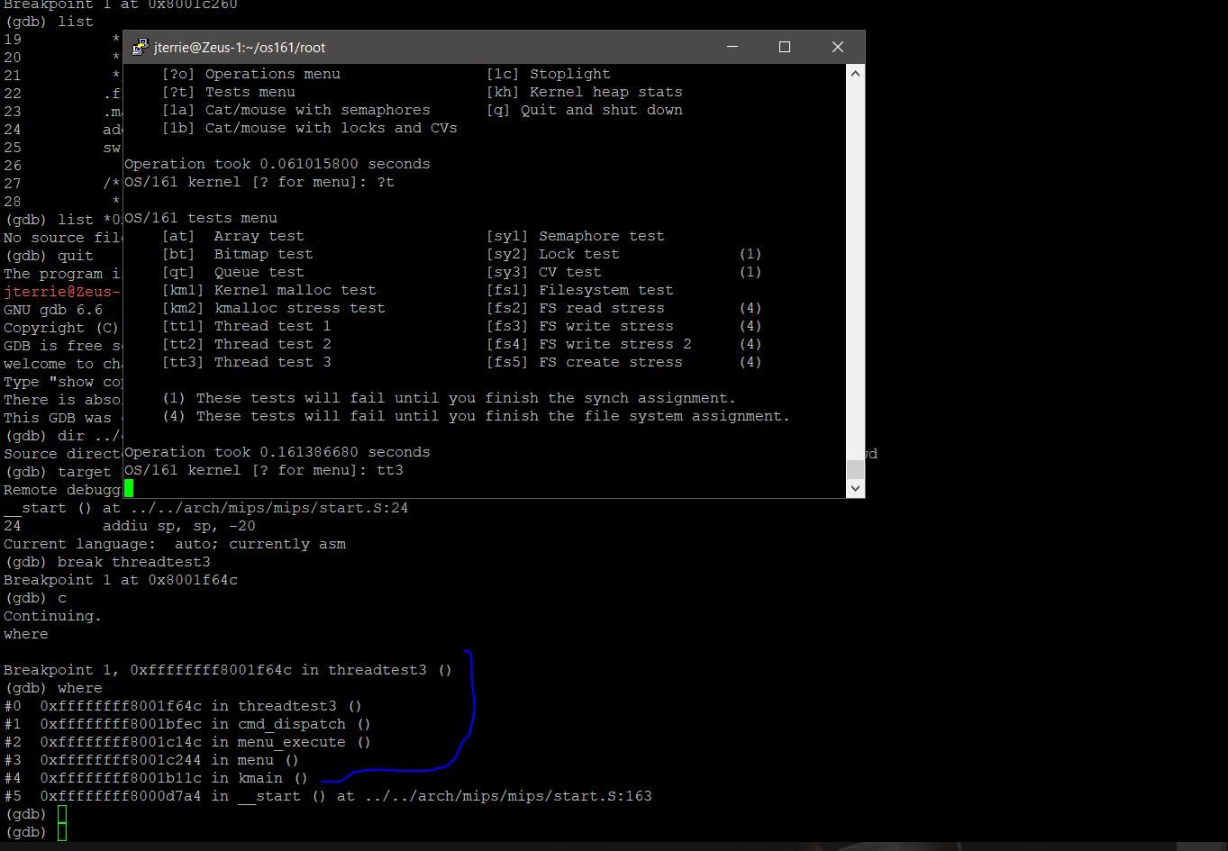The image size is (1228, 851).
Task: Click the scrollbar thumb in the os161 window
Action: (x=855, y=469)
